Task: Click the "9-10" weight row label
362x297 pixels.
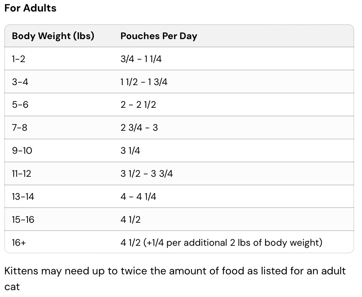Action: tap(22, 150)
